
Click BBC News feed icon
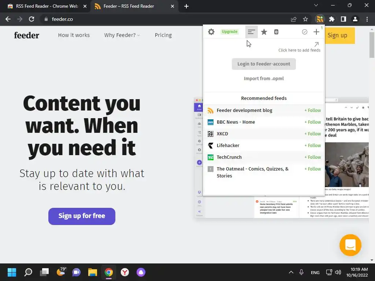tap(211, 122)
